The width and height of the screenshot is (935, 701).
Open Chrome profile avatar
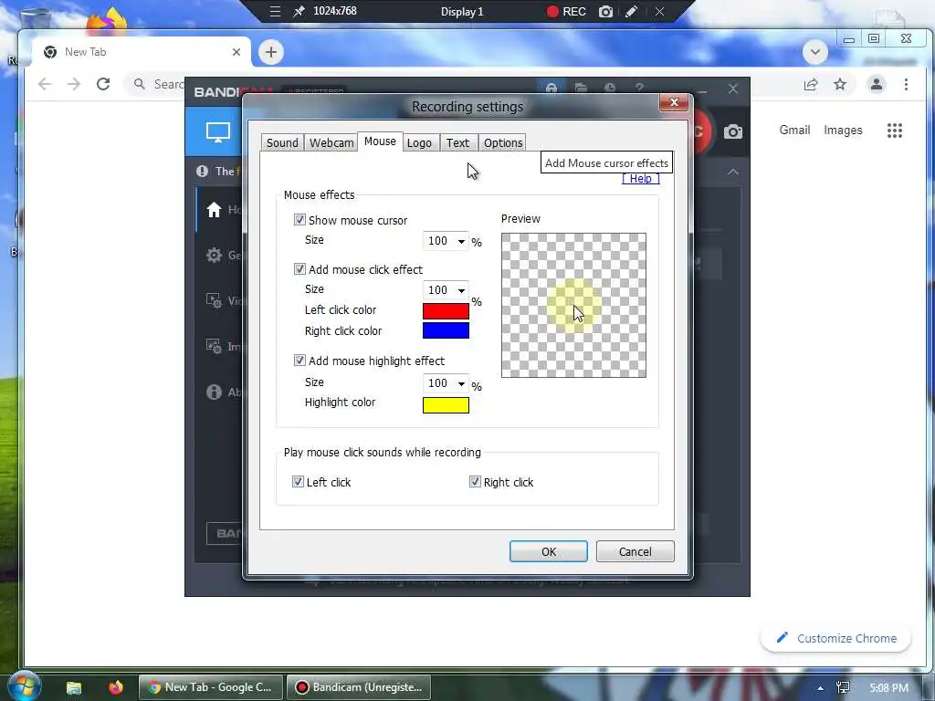(x=876, y=84)
